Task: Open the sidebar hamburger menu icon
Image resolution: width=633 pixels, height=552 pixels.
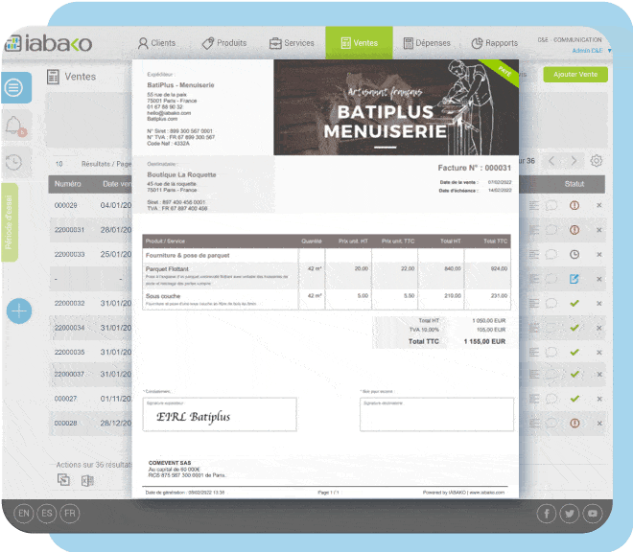Action: (x=13, y=87)
